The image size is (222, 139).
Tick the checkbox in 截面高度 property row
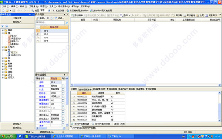pos(63,104)
